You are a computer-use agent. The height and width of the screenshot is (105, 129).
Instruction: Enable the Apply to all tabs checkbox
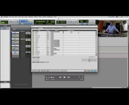60,71
